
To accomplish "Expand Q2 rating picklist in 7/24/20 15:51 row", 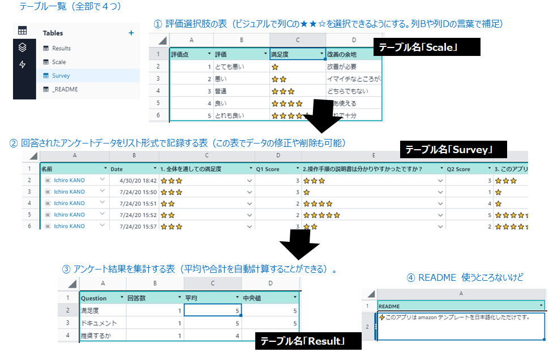I will [x=440, y=204].
